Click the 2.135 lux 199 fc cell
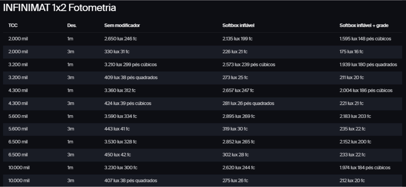This screenshot has height=187, width=406. [237, 39]
